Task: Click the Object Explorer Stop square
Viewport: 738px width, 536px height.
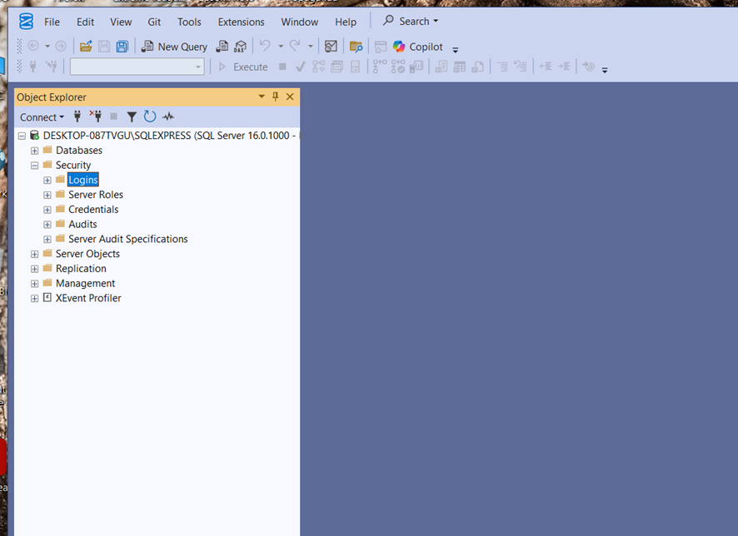Action: pyautogui.click(x=113, y=117)
